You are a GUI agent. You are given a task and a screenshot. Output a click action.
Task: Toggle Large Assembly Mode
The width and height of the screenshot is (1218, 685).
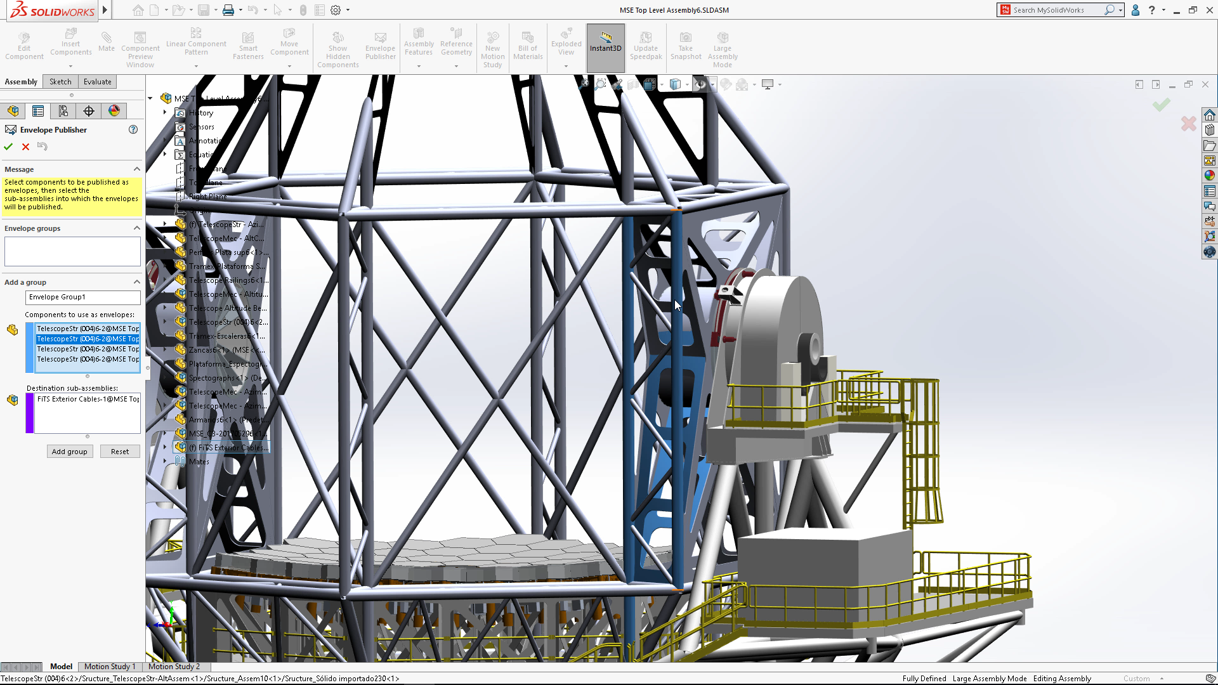pyautogui.click(x=723, y=44)
